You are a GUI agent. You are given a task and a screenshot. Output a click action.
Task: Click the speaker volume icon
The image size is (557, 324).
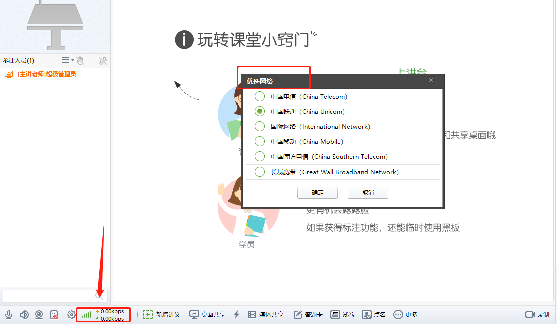click(x=24, y=315)
